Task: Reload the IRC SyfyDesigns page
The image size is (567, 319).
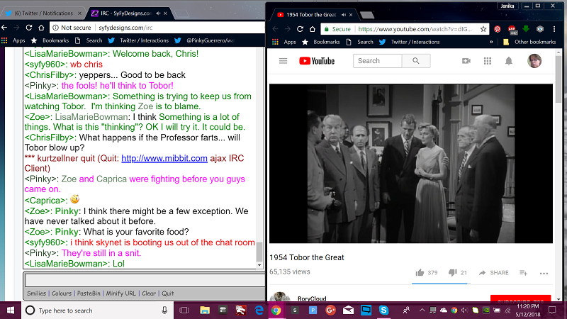Action: point(29,28)
